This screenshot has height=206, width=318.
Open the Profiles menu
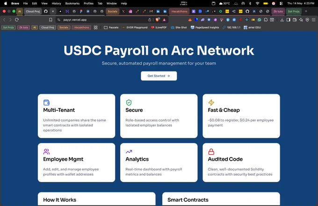pyautogui.click(x=89, y=3)
